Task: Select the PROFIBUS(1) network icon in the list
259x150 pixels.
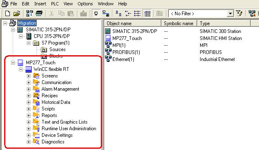Action: click(108, 52)
